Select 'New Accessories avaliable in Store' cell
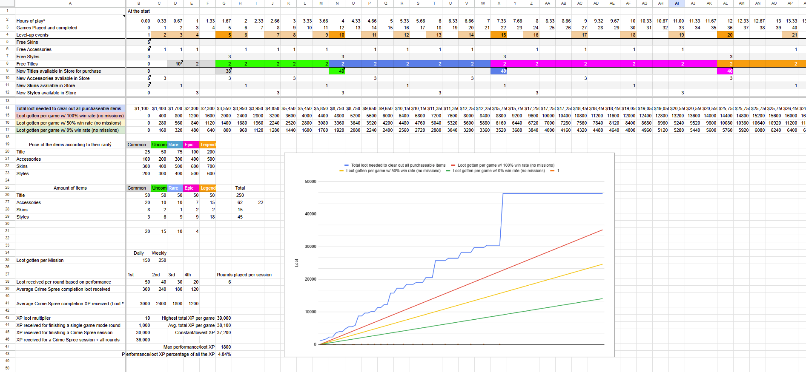 [x=70, y=78]
